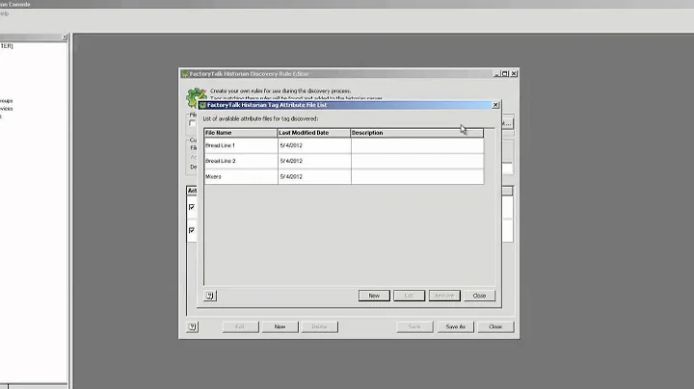Sort by the Last Modified Date column header
Image resolution: width=694 pixels, height=389 pixels.
[313, 133]
